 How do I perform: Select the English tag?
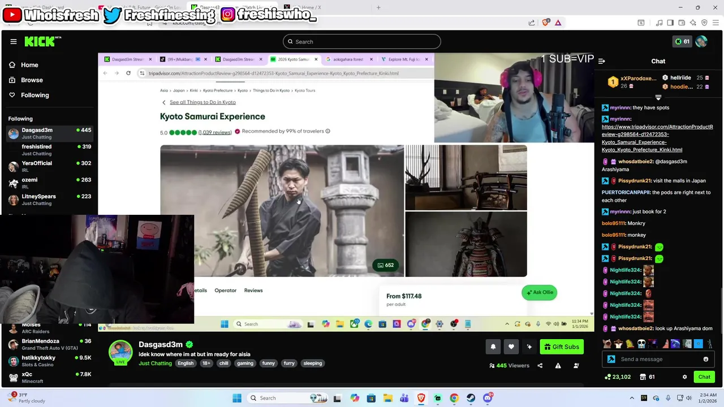click(x=186, y=363)
